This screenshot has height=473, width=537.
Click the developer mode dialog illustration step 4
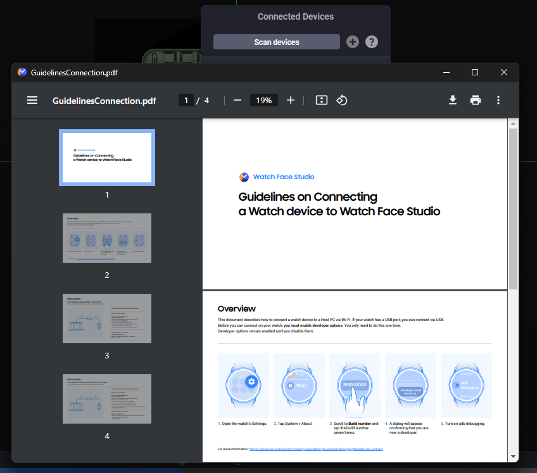pos(410,386)
